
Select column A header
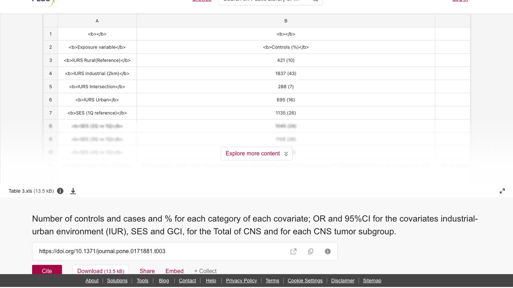point(97,21)
